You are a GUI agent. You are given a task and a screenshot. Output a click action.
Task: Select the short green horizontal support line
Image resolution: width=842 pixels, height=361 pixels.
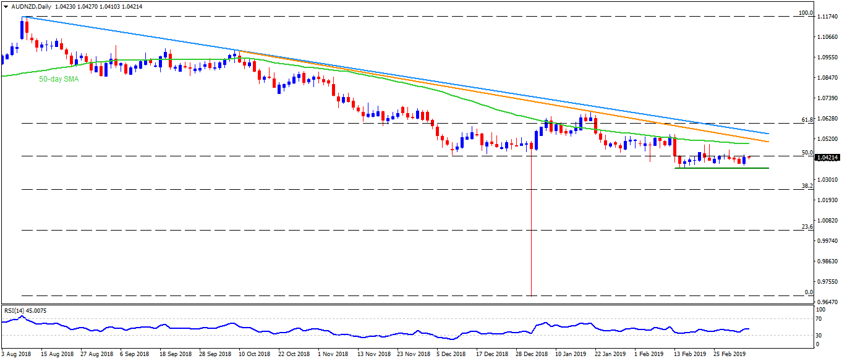(x=712, y=168)
